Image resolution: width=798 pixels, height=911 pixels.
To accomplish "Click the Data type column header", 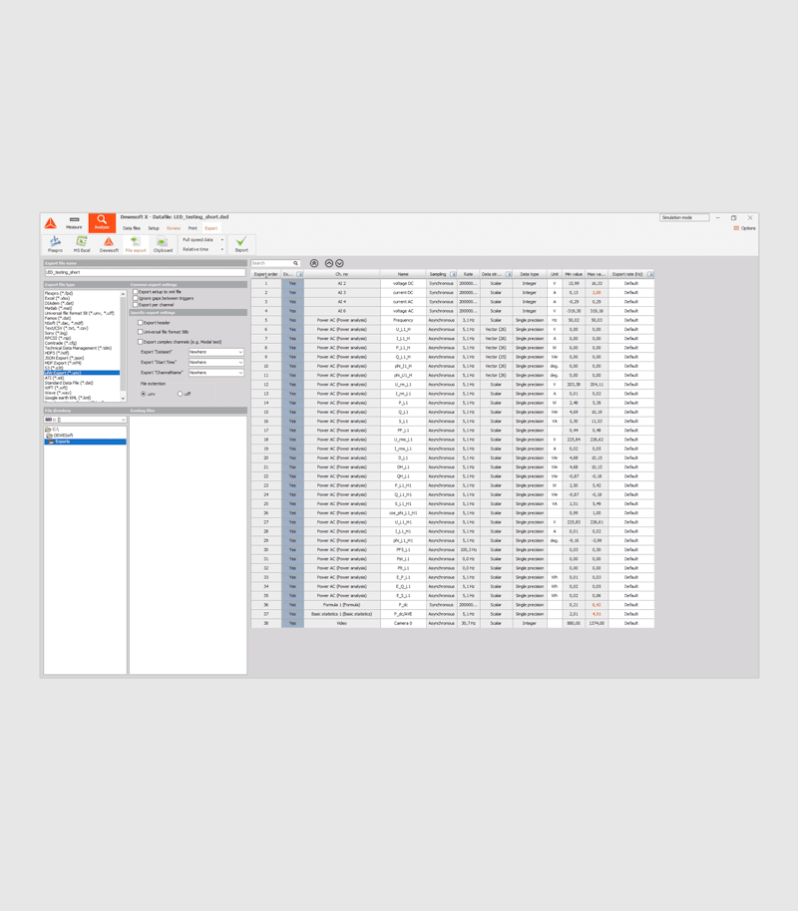I will click(x=530, y=274).
